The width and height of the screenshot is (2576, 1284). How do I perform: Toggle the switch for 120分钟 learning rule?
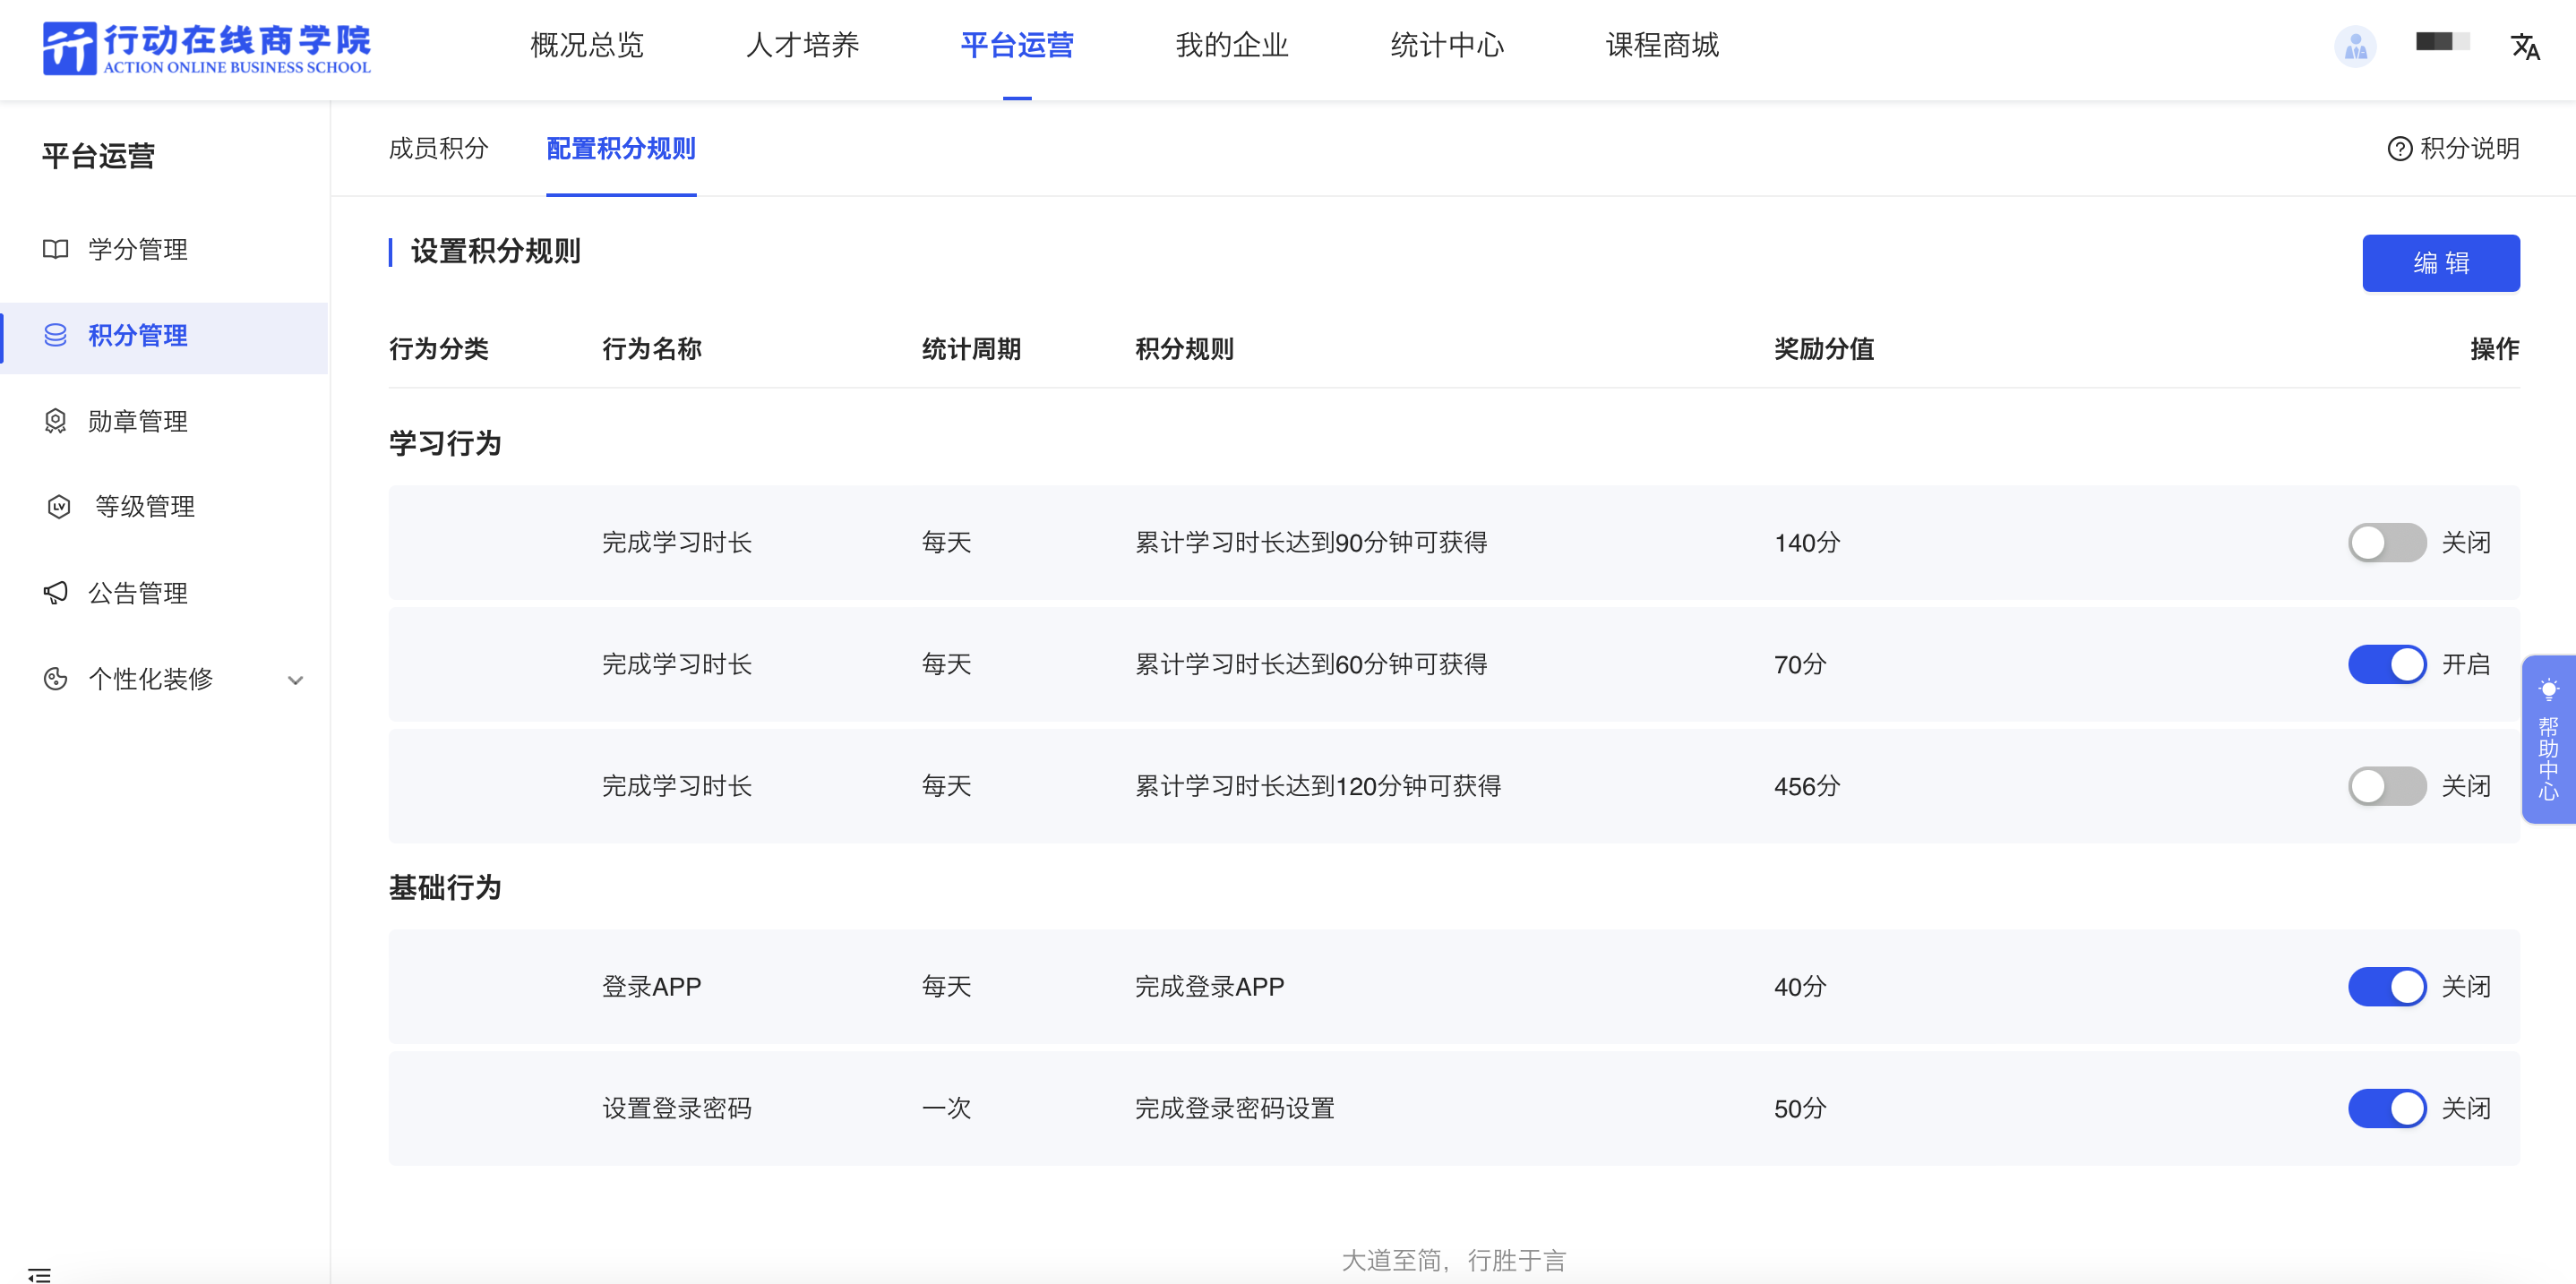[x=2386, y=786]
